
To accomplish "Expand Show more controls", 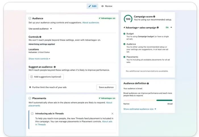I will 39,59.
